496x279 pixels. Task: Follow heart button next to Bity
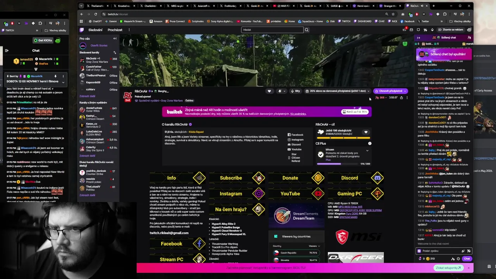click(269, 91)
